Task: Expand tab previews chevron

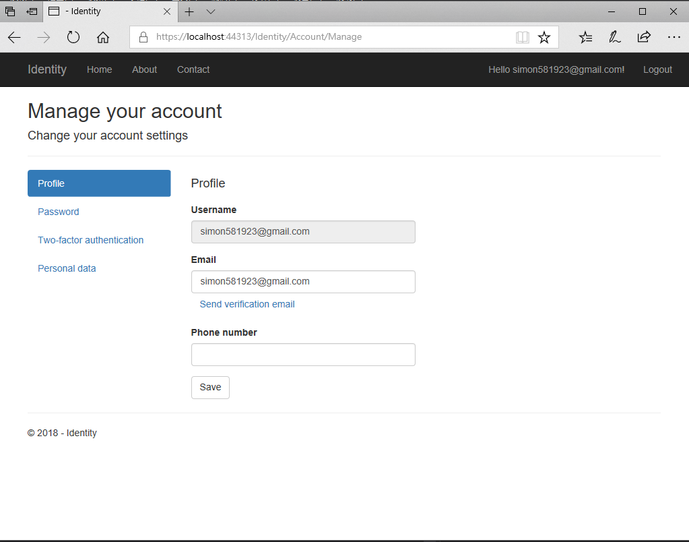Action: coord(211,12)
